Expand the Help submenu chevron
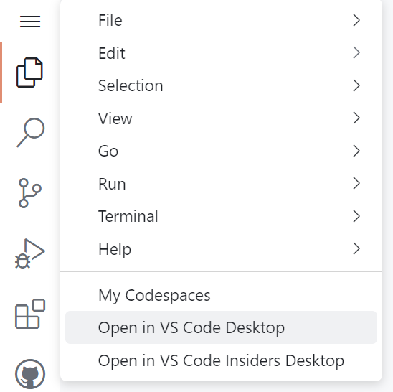Viewport: 393px width, 392px height. click(x=356, y=248)
